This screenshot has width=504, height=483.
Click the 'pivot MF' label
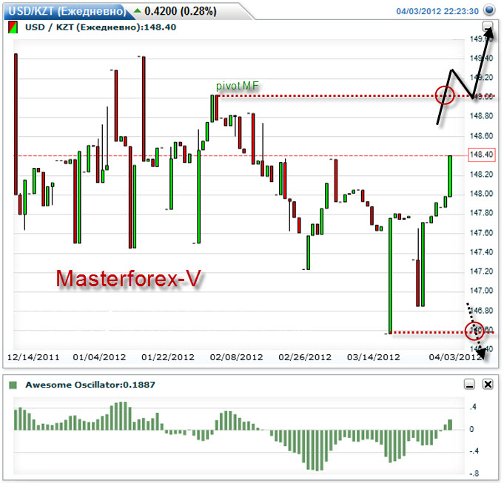tap(238, 86)
